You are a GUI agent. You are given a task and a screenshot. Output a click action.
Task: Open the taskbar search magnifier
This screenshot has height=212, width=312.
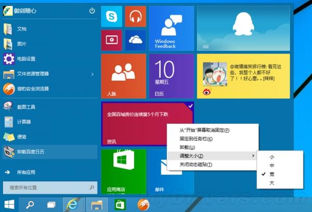point(30,204)
